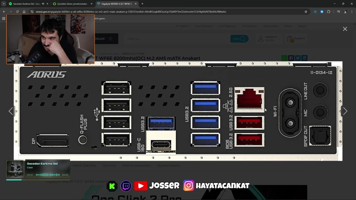Image resolution: width=356 pixels, height=200 pixels.
Task: Share the product on LinkedIn
Action: coord(305,58)
